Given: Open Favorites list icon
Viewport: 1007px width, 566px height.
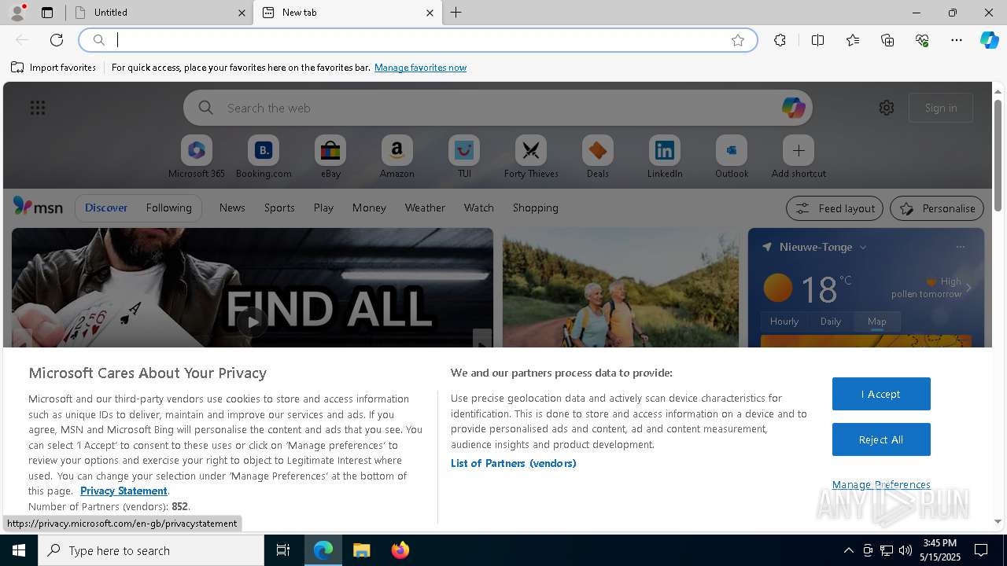Looking at the screenshot, I should 853,40.
